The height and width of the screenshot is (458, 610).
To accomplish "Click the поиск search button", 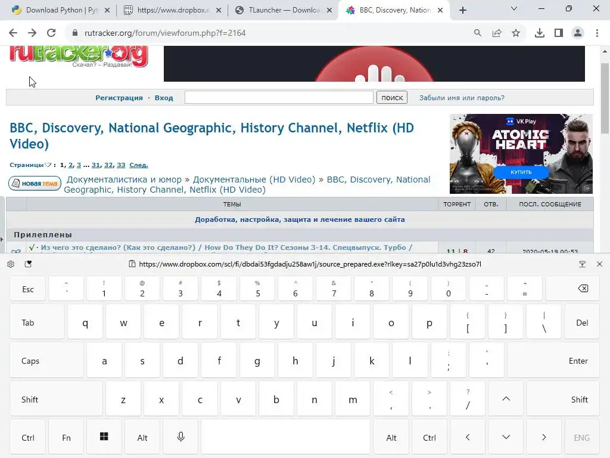I will pyautogui.click(x=392, y=98).
